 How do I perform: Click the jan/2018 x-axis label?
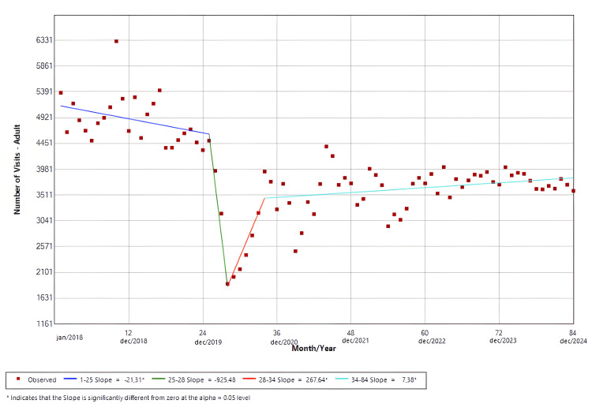click(69, 337)
